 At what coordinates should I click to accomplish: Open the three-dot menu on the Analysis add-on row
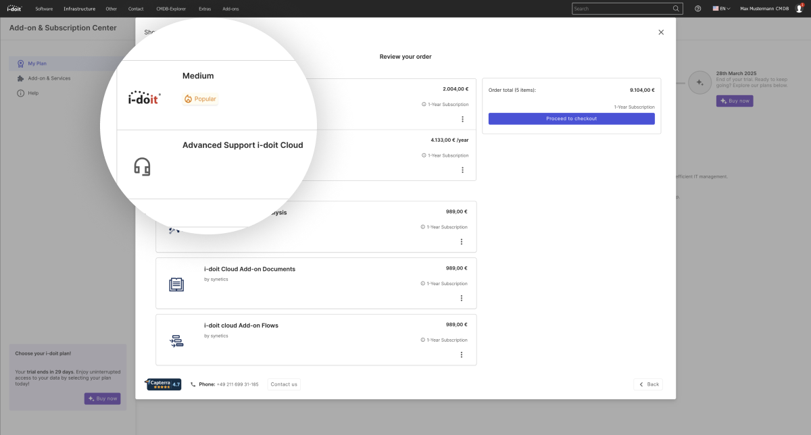pyautogui.click(x=462, y=242)
